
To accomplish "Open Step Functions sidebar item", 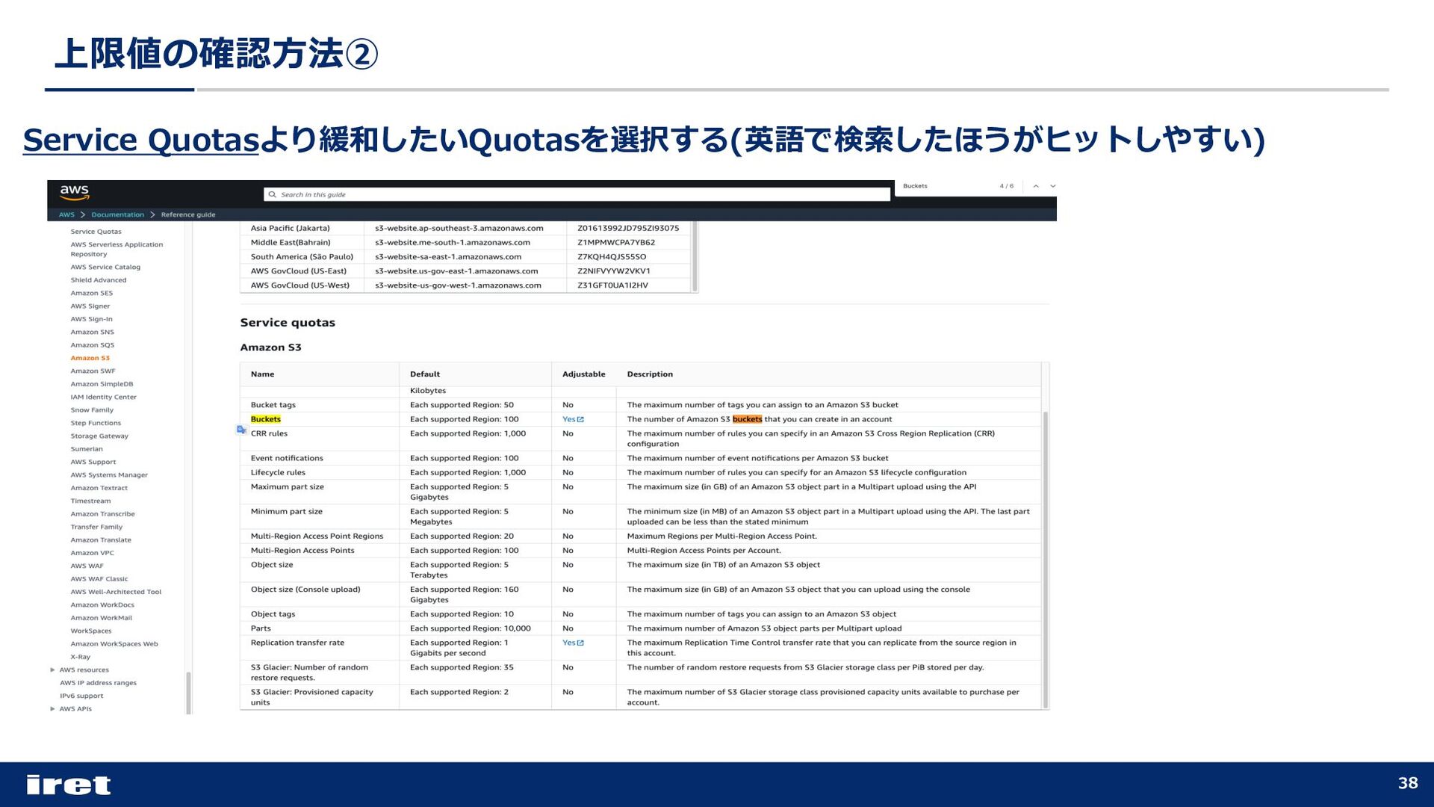I will [96, 423].
